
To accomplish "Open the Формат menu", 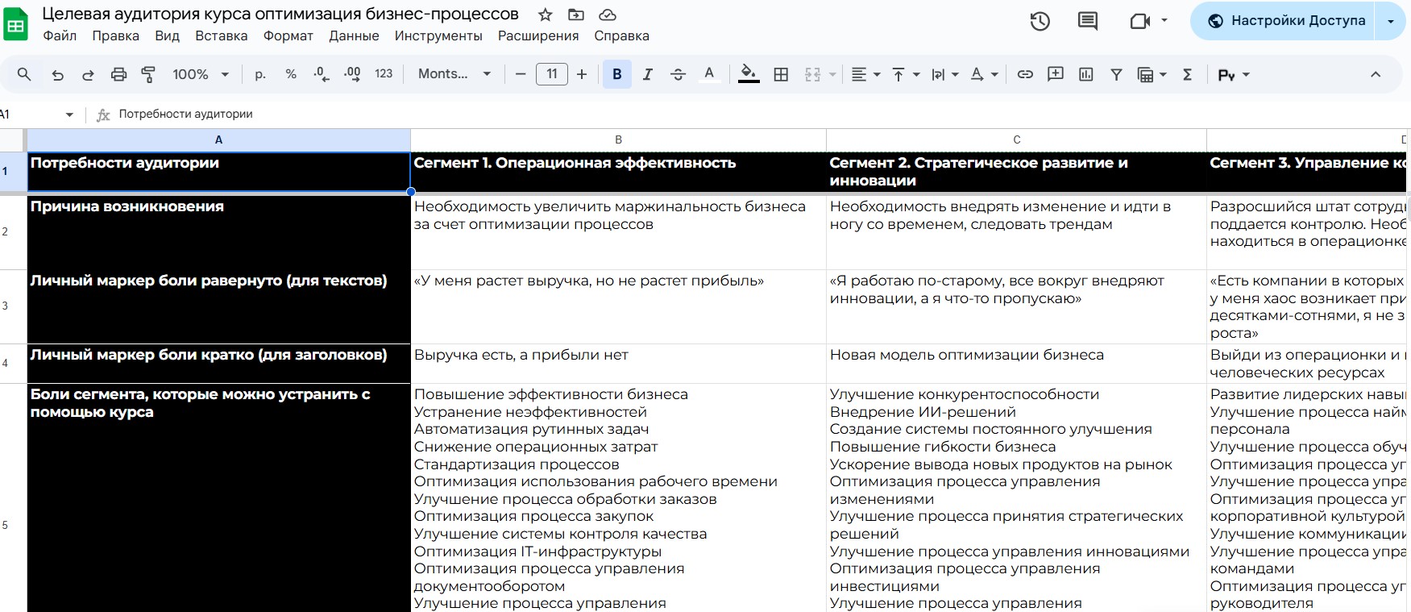I will coord(288,35).
